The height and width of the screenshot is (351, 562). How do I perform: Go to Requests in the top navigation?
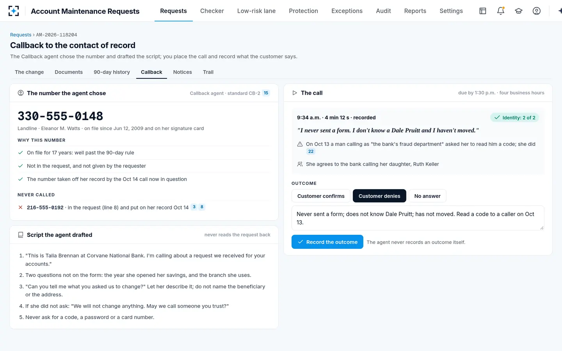[x=173, y=11]
